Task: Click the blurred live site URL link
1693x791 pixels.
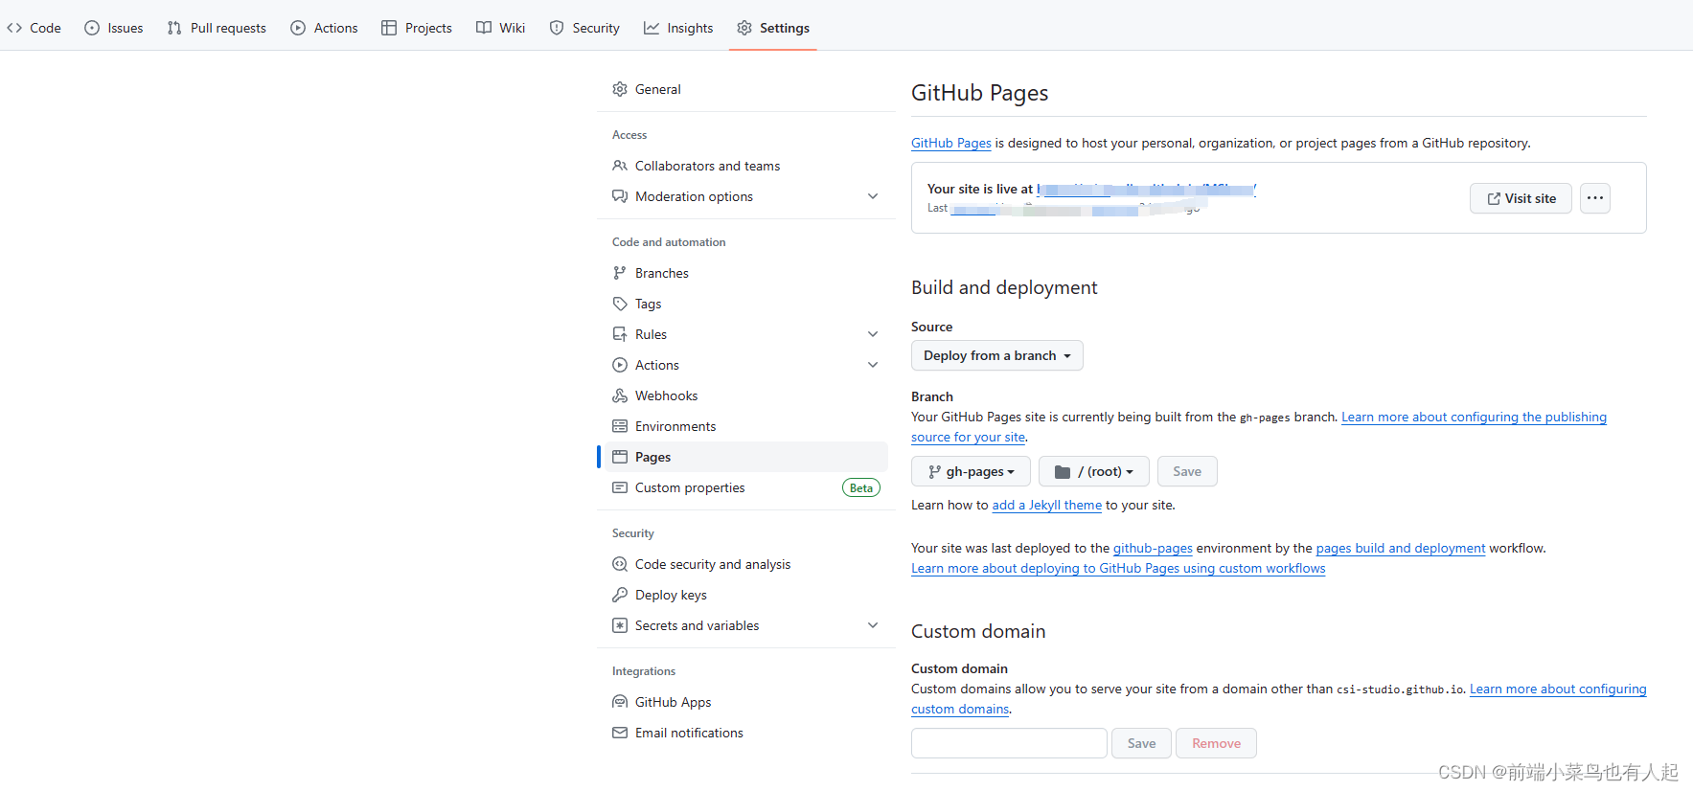Action: (1146, 190)
